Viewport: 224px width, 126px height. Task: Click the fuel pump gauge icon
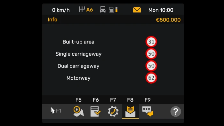pos(113,10)
